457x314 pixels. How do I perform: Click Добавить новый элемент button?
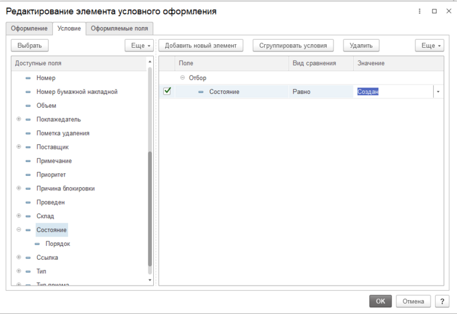pos(200,45)
